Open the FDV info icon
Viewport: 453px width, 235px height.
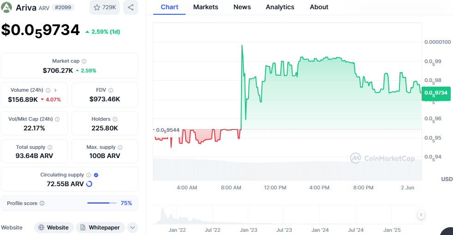click(x=111, y=90)
